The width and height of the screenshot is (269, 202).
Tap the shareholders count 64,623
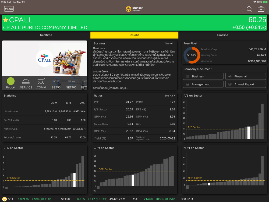coord(261,55)
